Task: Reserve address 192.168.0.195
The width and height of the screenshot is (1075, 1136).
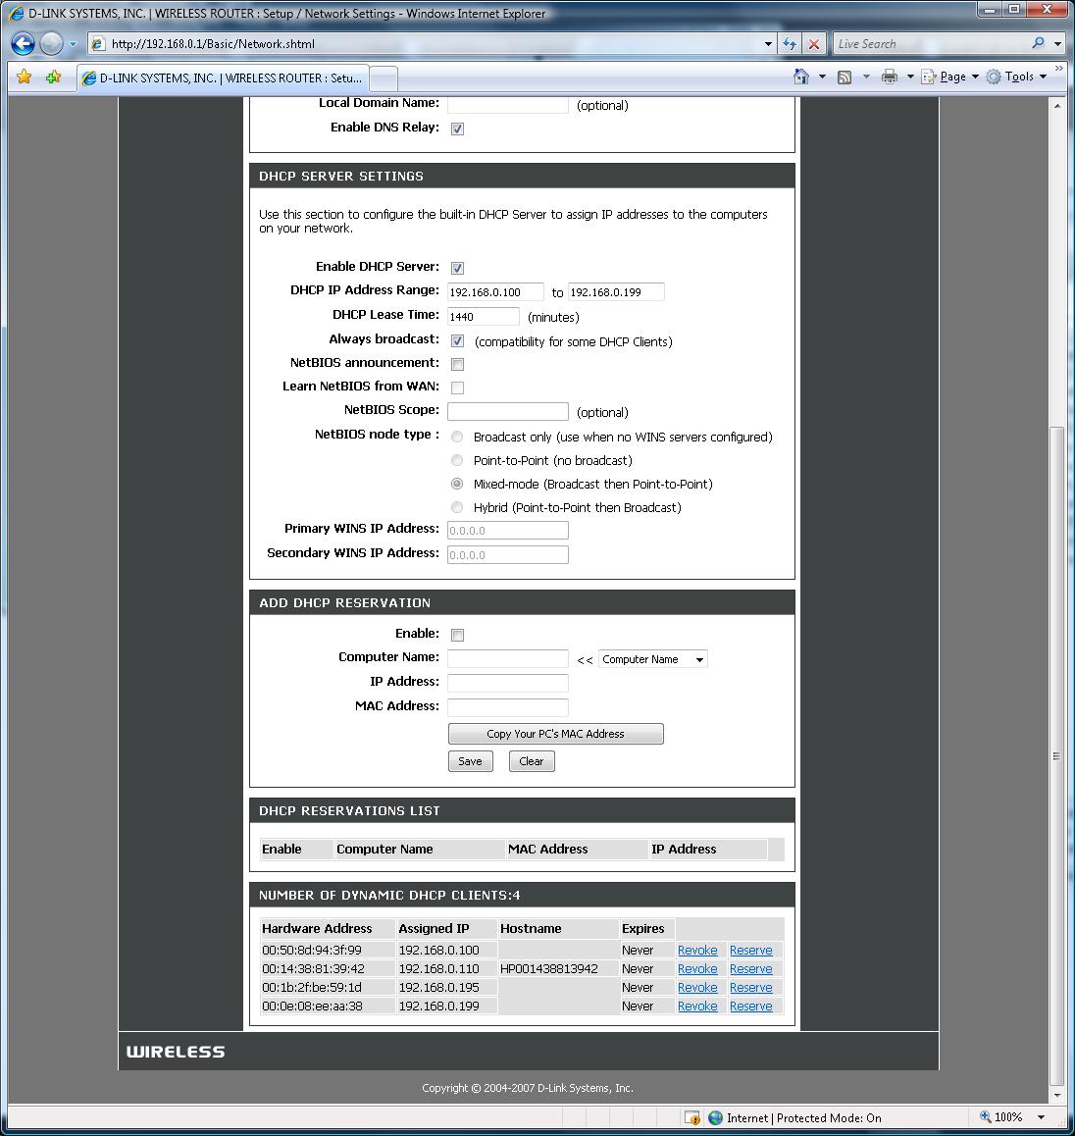Action: coord(751,988)
